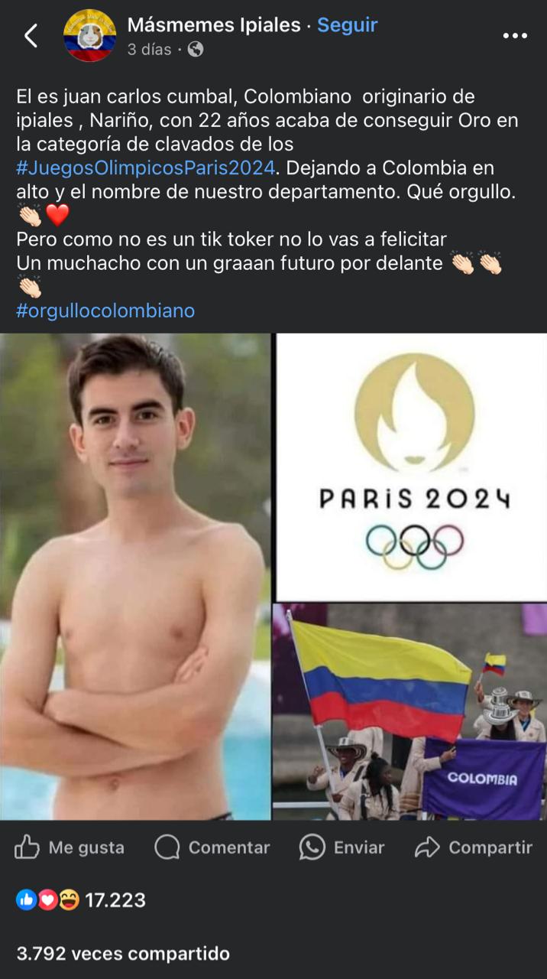
Task: Tap the Comentar speech bubble icon
Action: coord(167,847)
